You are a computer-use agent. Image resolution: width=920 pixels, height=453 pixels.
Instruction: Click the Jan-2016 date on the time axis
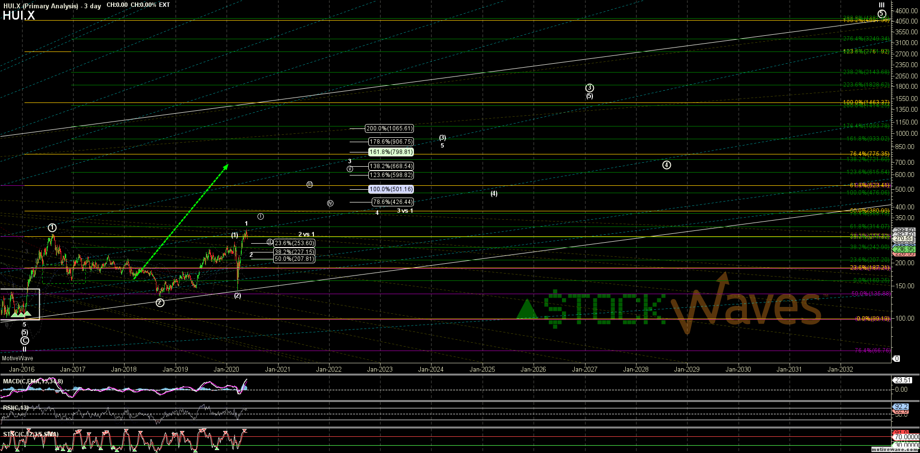(x=22, y=369)
